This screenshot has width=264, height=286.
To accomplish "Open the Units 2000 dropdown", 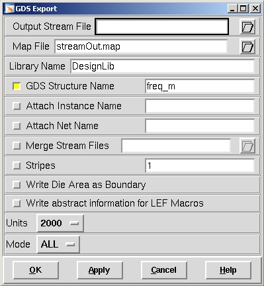I will (x=60, y=223).
